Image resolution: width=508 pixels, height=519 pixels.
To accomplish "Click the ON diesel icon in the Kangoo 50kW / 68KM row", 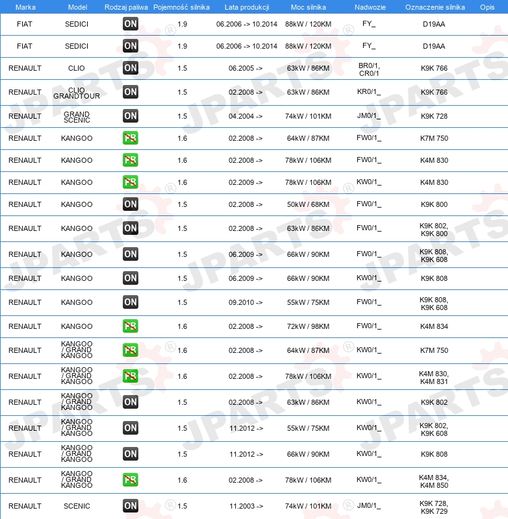I will pos(130,204).
